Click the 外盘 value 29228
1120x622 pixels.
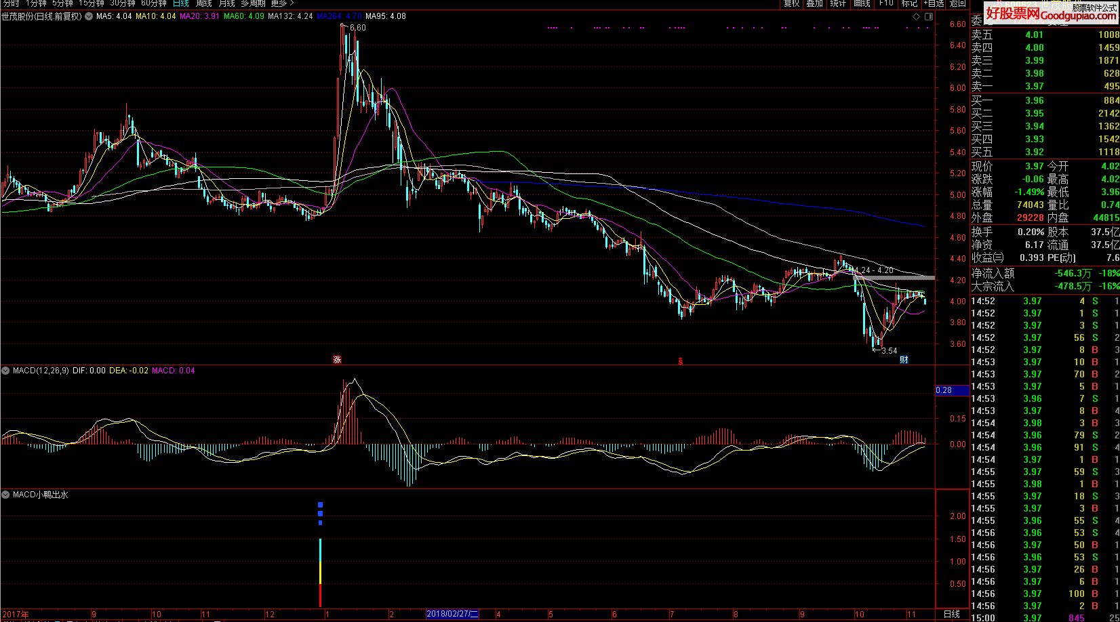tap(1031, 217)
